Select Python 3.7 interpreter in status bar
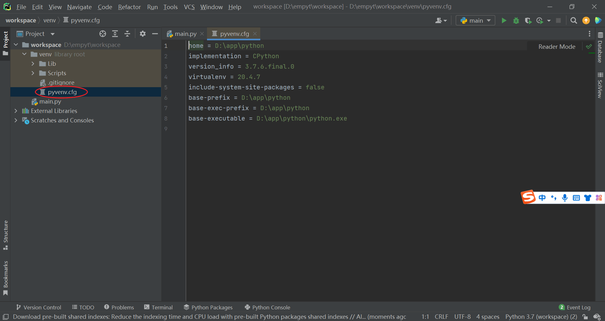The height and width of the screenshot is (321, 605). click(541, 317)
